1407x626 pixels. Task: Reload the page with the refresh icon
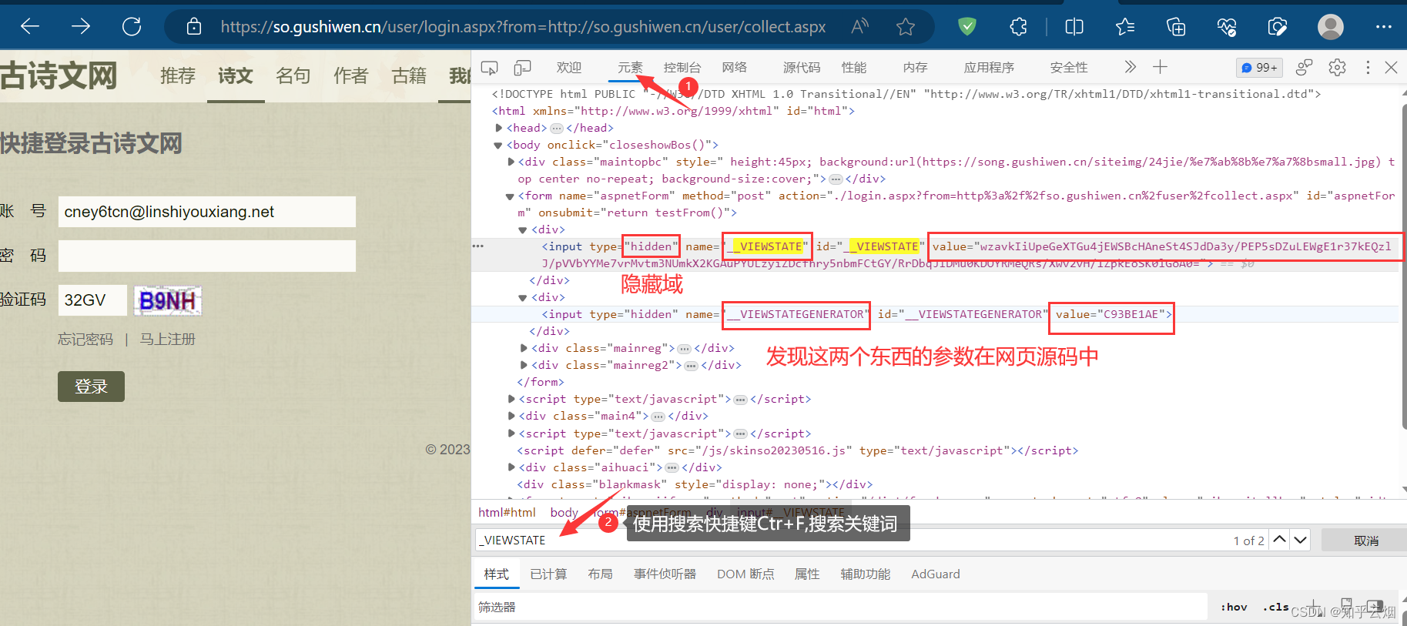coord(132,27)
